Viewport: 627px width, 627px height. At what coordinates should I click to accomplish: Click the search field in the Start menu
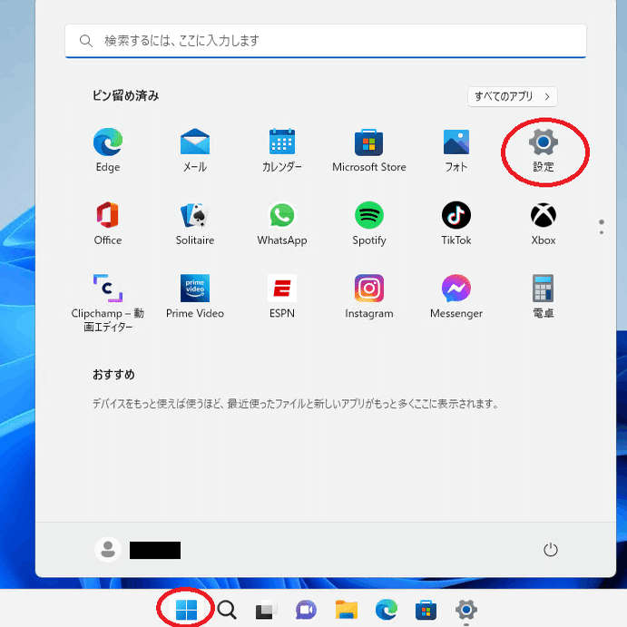pos(326,41)
